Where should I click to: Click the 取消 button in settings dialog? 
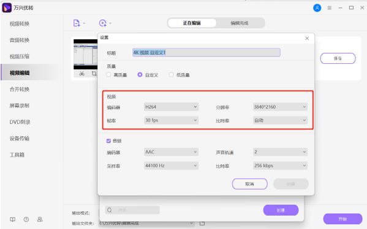(250, 184)
